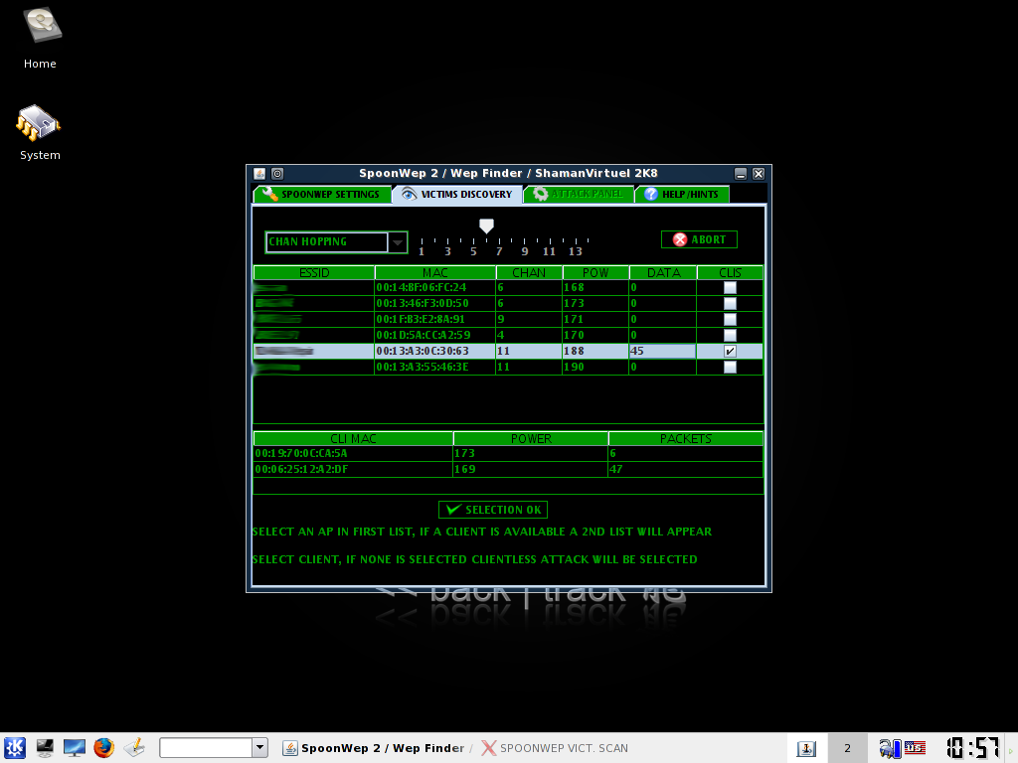This screenshot has width=1018, height=763.
Task: Launch Firefox from the taskbar
Action: pos(103,748)
